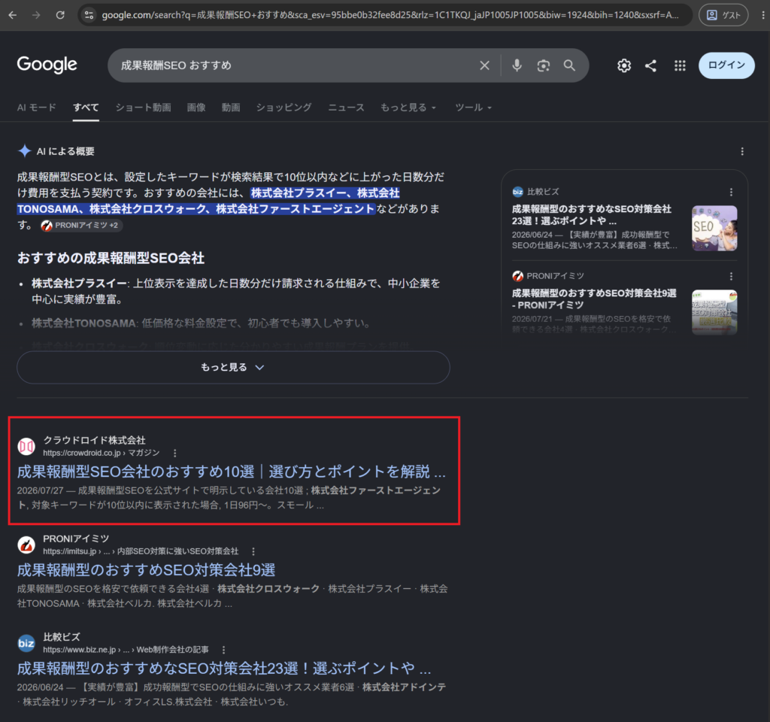Viewport: 770px width, 722px height.
Task: Open three-dot menu on 比較ビズ source card
Action: click(x=731, y=192)
